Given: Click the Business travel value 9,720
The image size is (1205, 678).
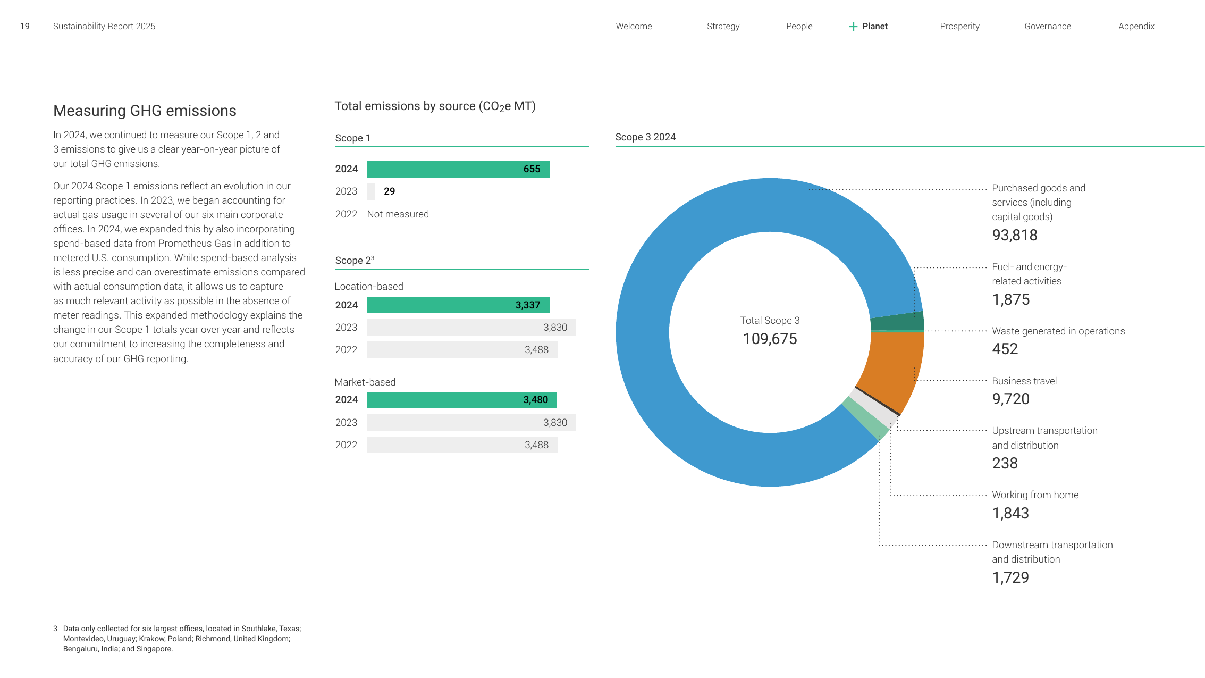Looking at the screenshot, I should [x=1010, y=399].
